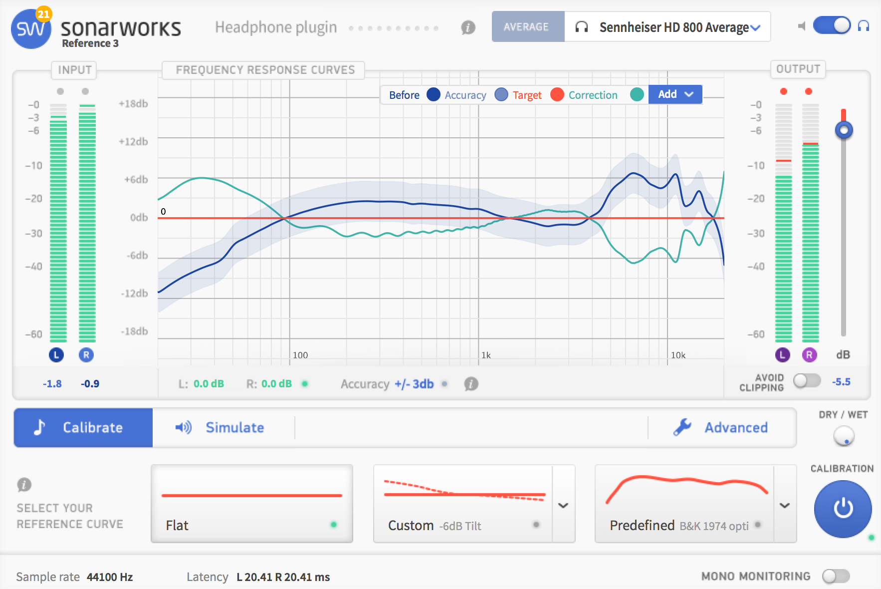The width and height of the screenshot is (881, 589).
Task: Toggle the speaker/headphone output switch
Action: [x=832, y=25]
